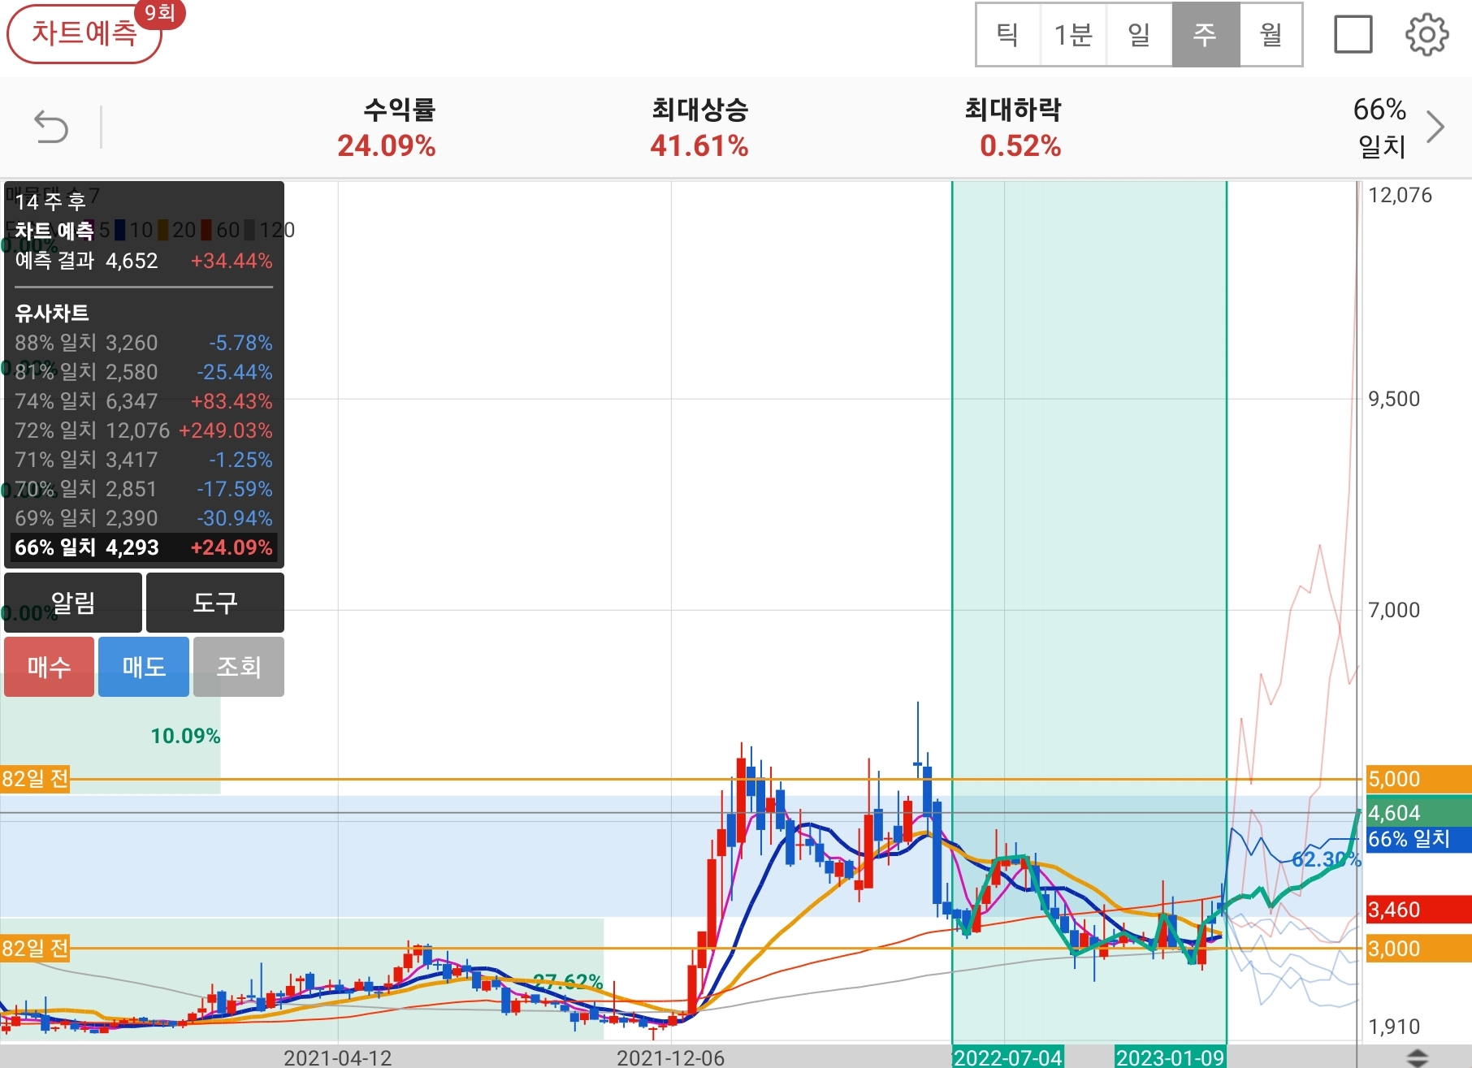The image size is (1472, 1068).
Task: Select the 72% 일치 12,076 row
Action: point(144,430)
